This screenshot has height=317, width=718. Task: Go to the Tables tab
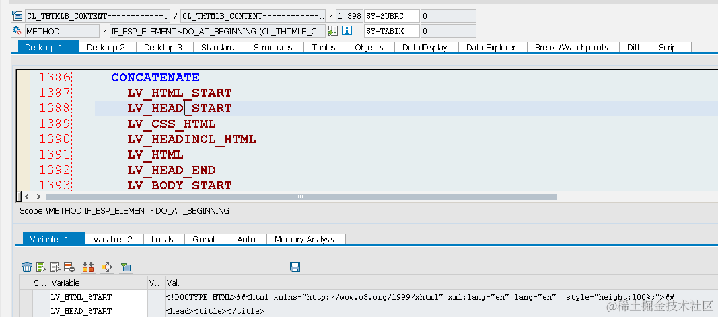point(324,47)
